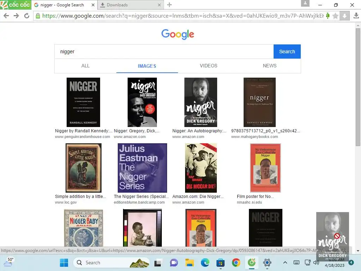Open the purple Julius Eastman album thumbnail
The image size is (361, 271).
tap(142, 168)
